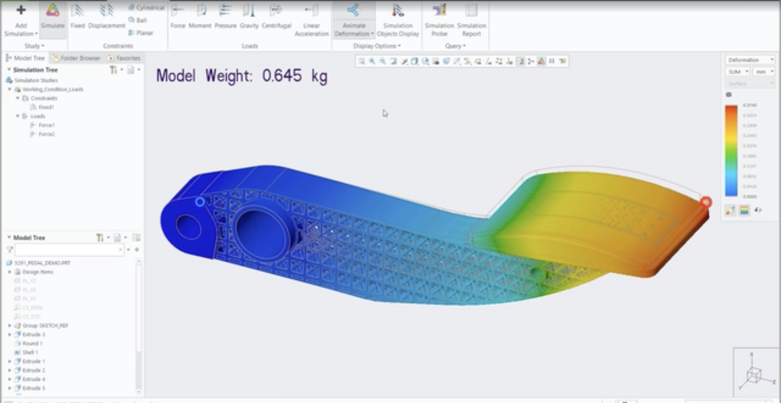Viewport: 781px width, 403px height.
Task: Pause the animation in the graphics toolbar
Action: (552, 61)
